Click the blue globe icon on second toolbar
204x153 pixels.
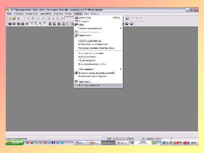point(127,24)
